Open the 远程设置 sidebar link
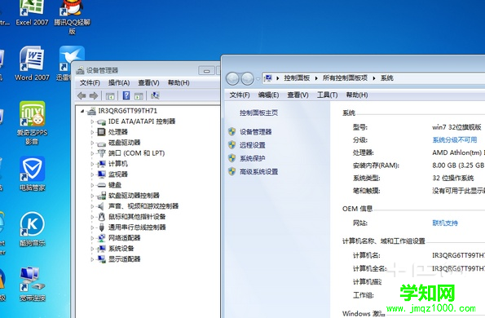485x318 pixels. point(253,145)
